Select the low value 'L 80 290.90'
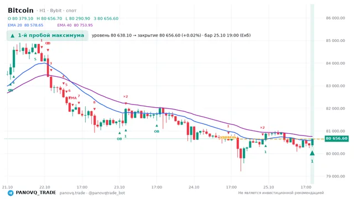 77,18
